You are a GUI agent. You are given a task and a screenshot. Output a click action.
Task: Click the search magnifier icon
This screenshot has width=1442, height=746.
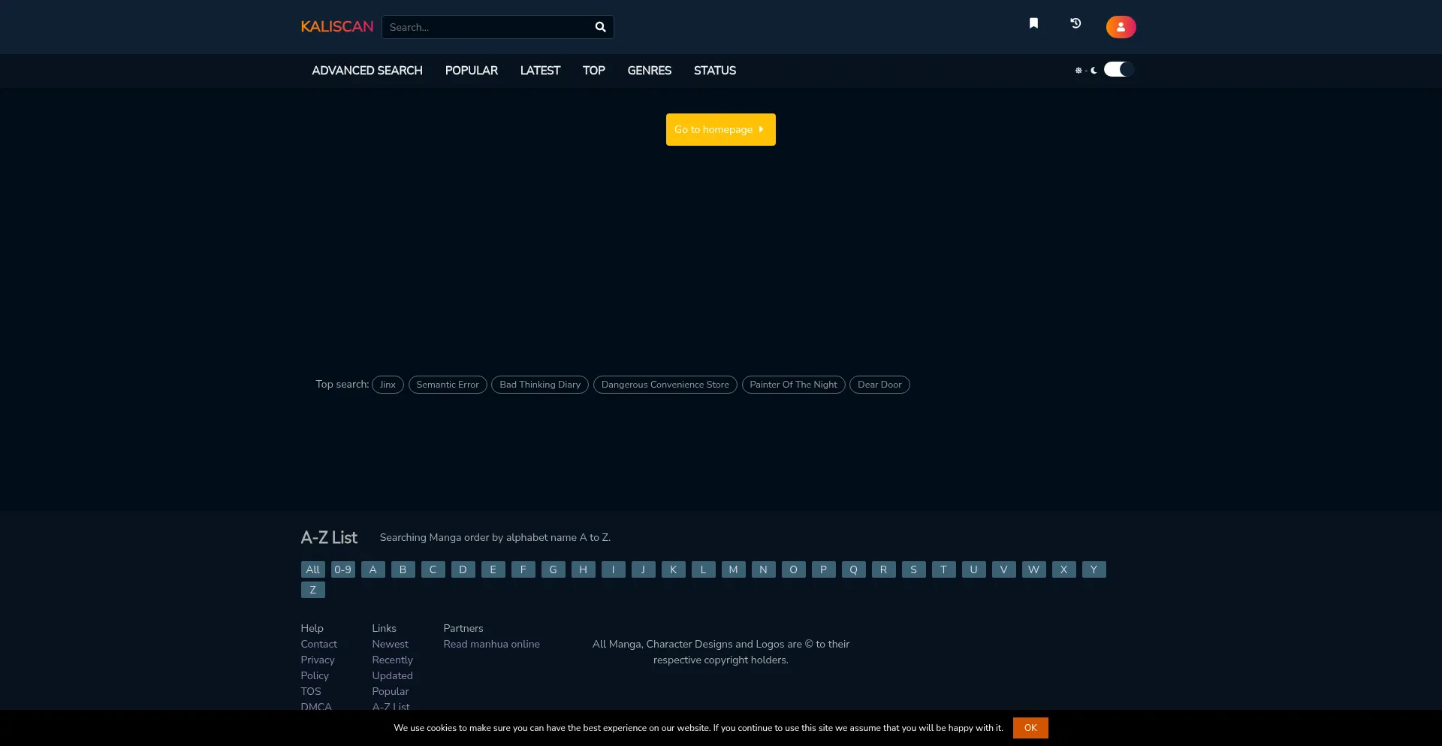click(600, 27)
